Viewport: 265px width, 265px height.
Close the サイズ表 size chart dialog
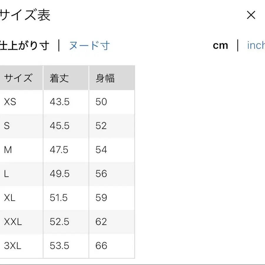(251, 15)
